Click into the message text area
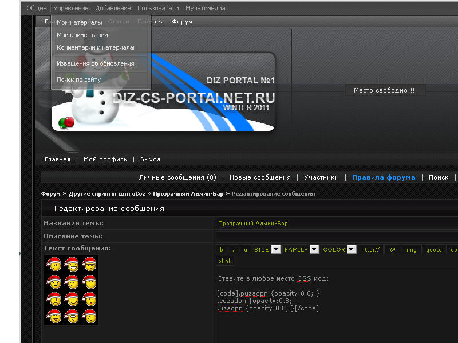Viewport: 458px width, 343px height. pyautogui.click(x=337, y=305)
